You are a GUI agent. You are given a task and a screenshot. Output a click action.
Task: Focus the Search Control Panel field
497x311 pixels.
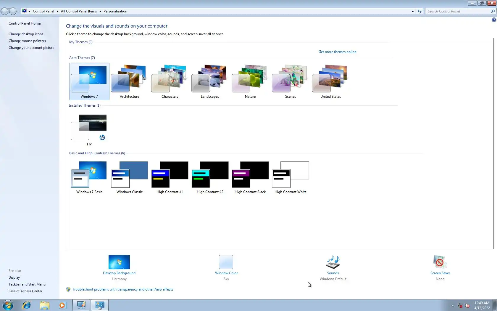[458, 11]
